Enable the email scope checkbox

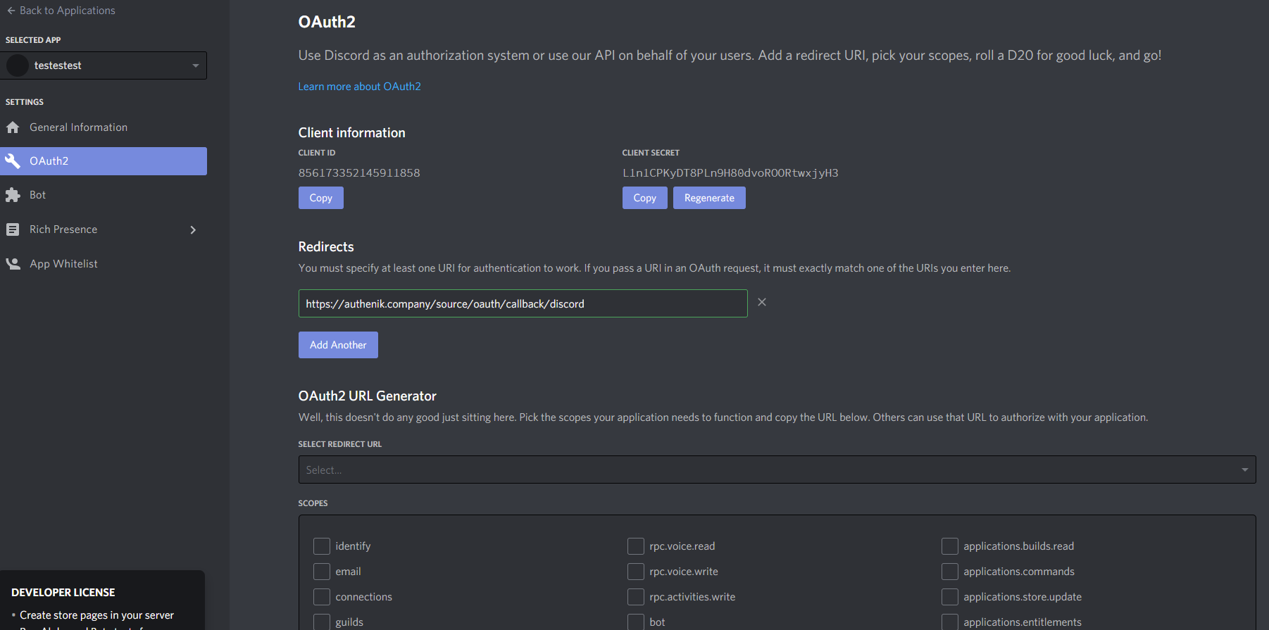tap(322, 572)
